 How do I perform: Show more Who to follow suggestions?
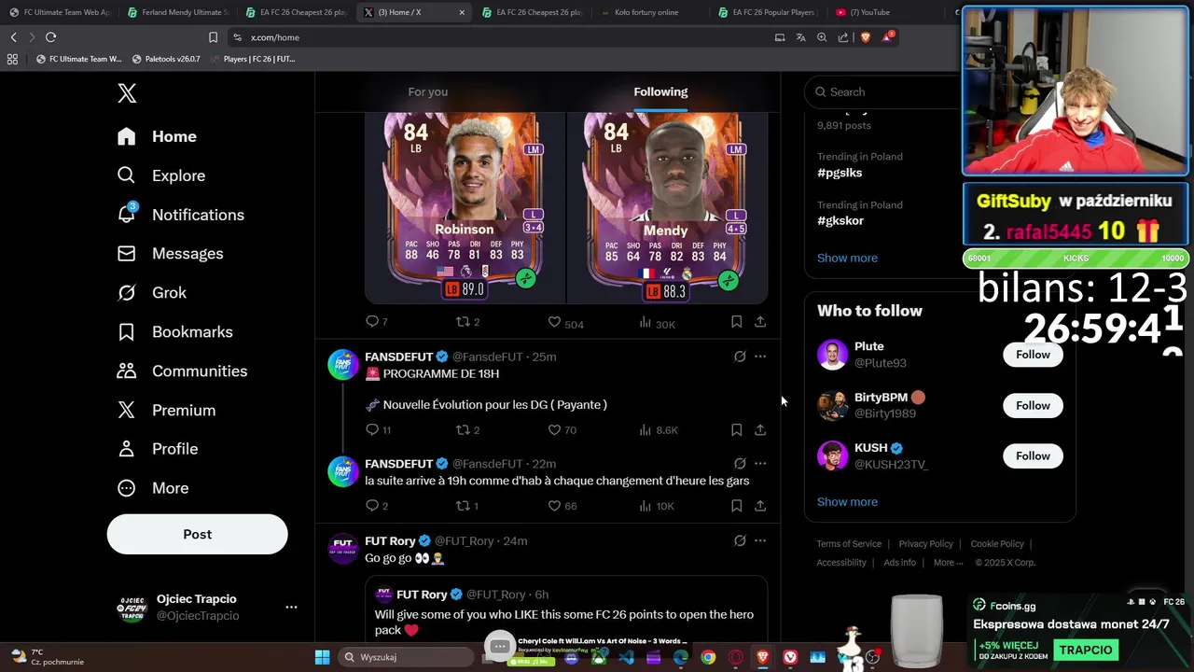click(x=847, y=502)
